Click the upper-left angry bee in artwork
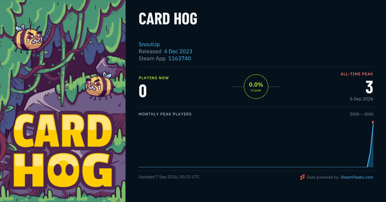Image resolution: width=386 pixels, height=202 pixels. 28,38
